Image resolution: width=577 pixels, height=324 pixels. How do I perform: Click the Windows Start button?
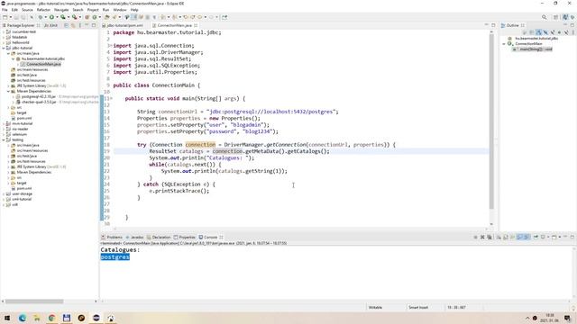[x=7, y=318]
